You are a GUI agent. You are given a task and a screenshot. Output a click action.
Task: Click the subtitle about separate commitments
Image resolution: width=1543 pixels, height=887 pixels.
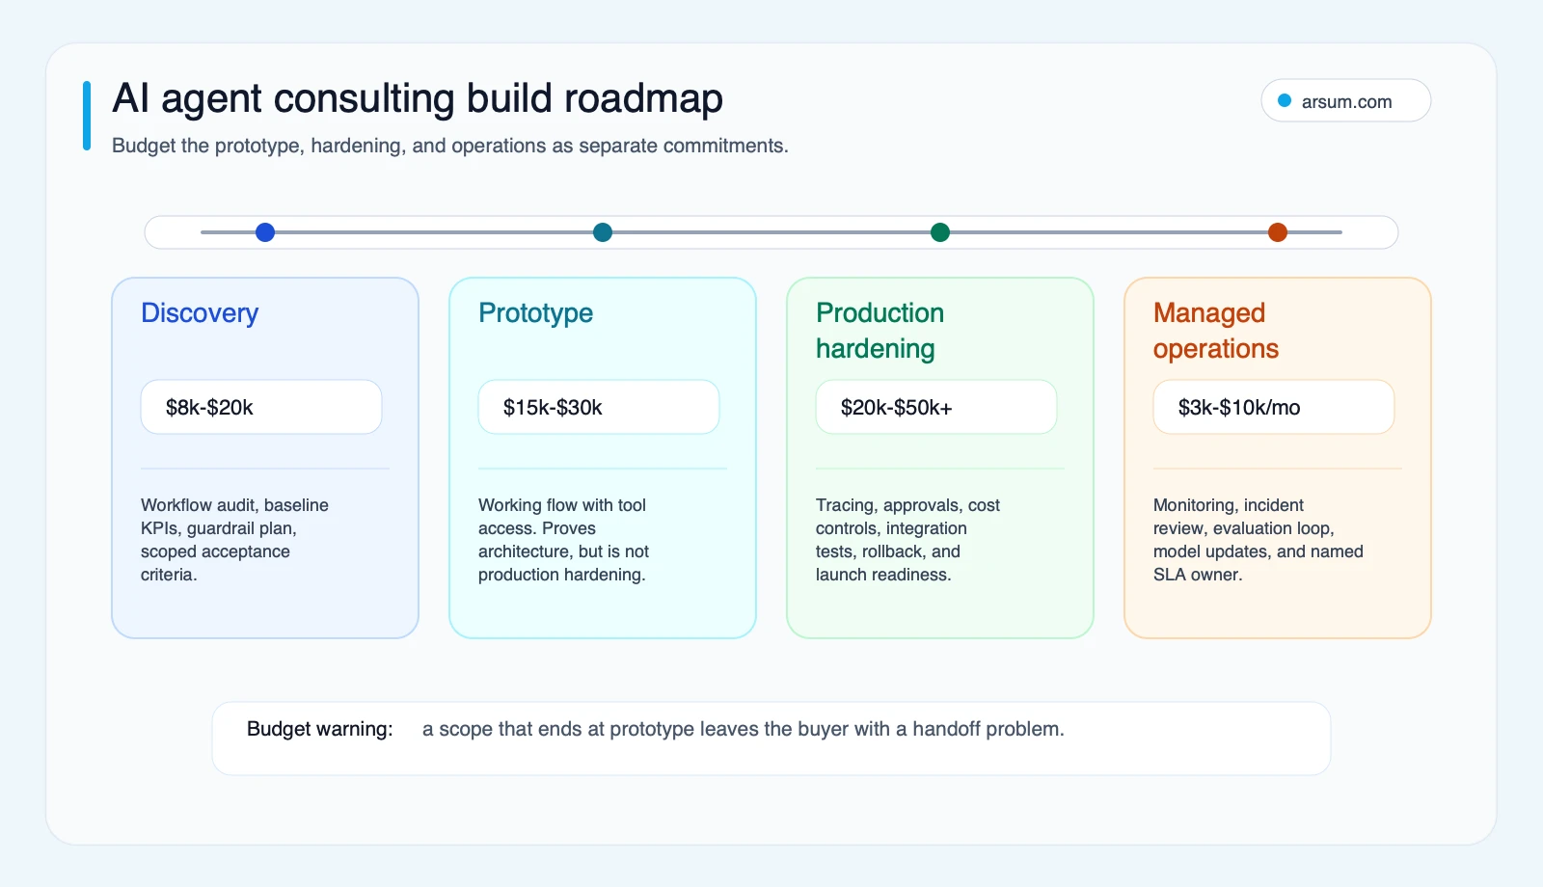[x=450, y=146]
